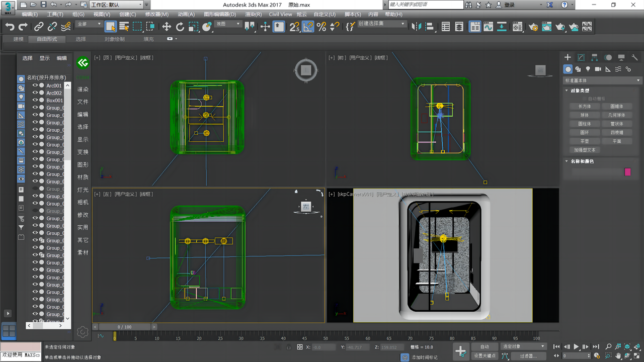Click the pink object color swatch
644x362 pixels.
(627, 172)
